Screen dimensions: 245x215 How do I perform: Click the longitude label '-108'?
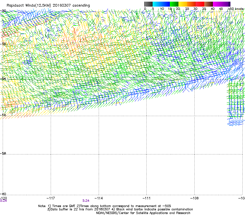(x=195, y=198)
